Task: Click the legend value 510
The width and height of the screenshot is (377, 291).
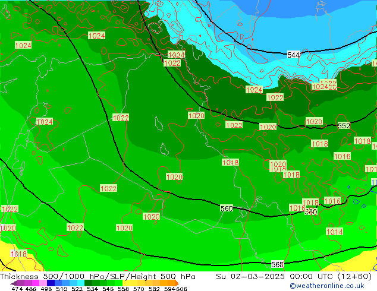Action: coord(62,289)
